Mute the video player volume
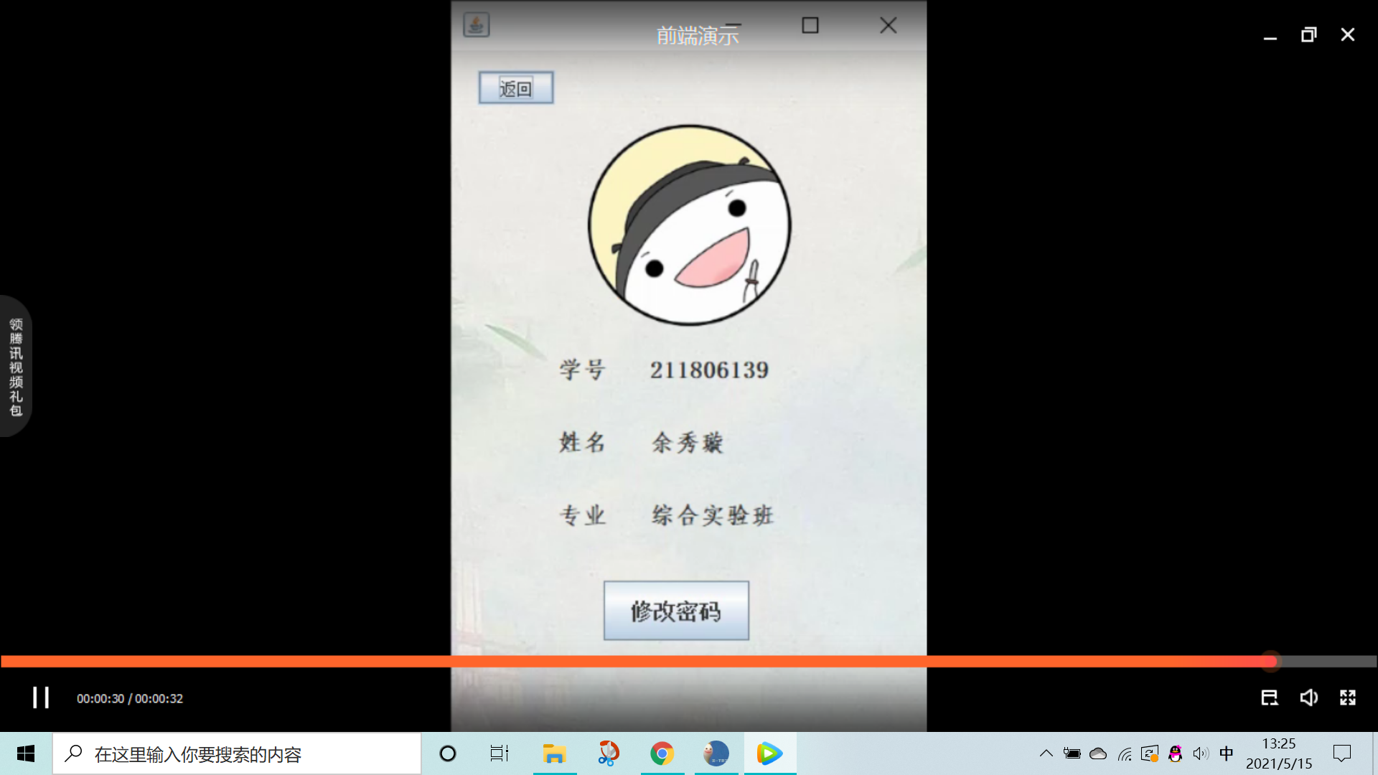The width and height of the screenshot is (1378, 775). click(1308, 697)
